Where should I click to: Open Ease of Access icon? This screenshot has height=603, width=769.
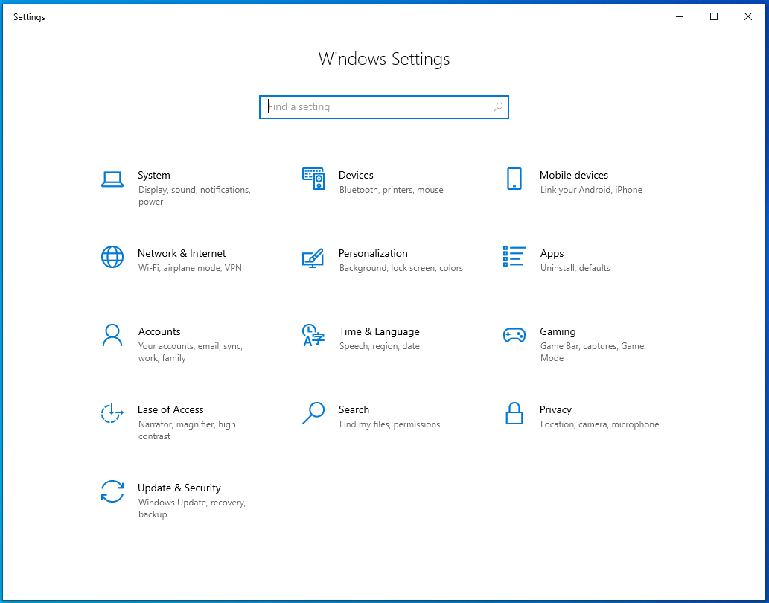112,413
